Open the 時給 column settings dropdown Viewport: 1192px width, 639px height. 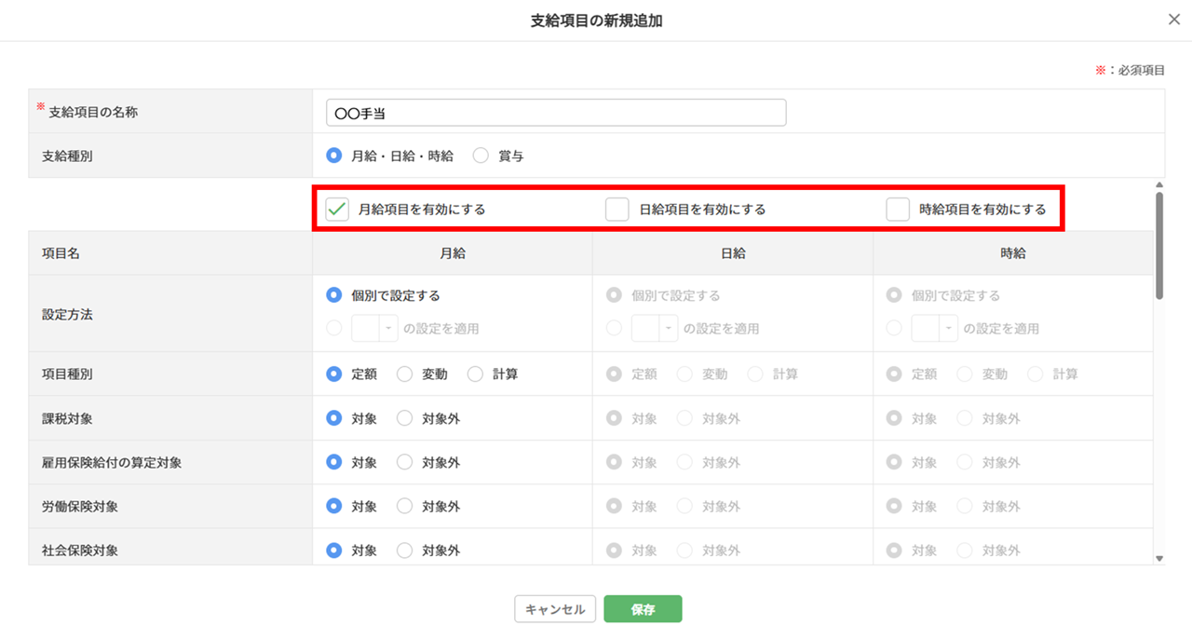click(935, 328)
